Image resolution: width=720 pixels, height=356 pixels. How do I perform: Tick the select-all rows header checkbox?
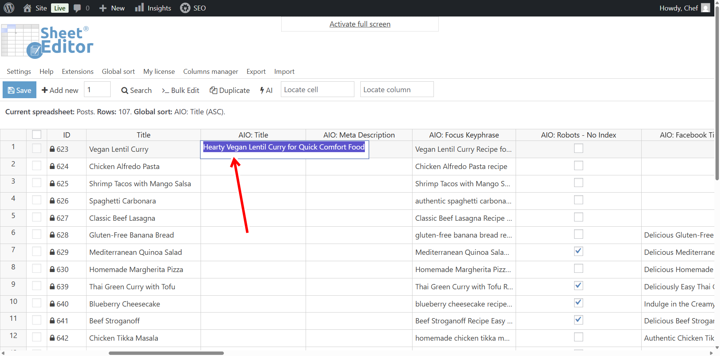[x=37, y=135]
